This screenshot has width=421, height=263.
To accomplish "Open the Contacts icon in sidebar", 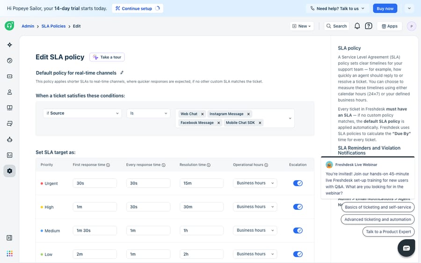I will (x=10, y=92).
